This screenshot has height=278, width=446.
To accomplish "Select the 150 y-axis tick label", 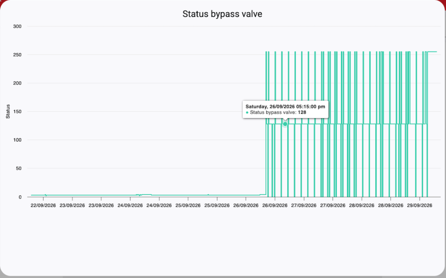I will (17, 112).
